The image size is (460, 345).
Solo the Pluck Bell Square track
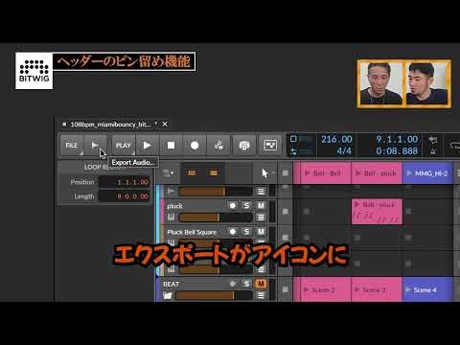(246, 232)
